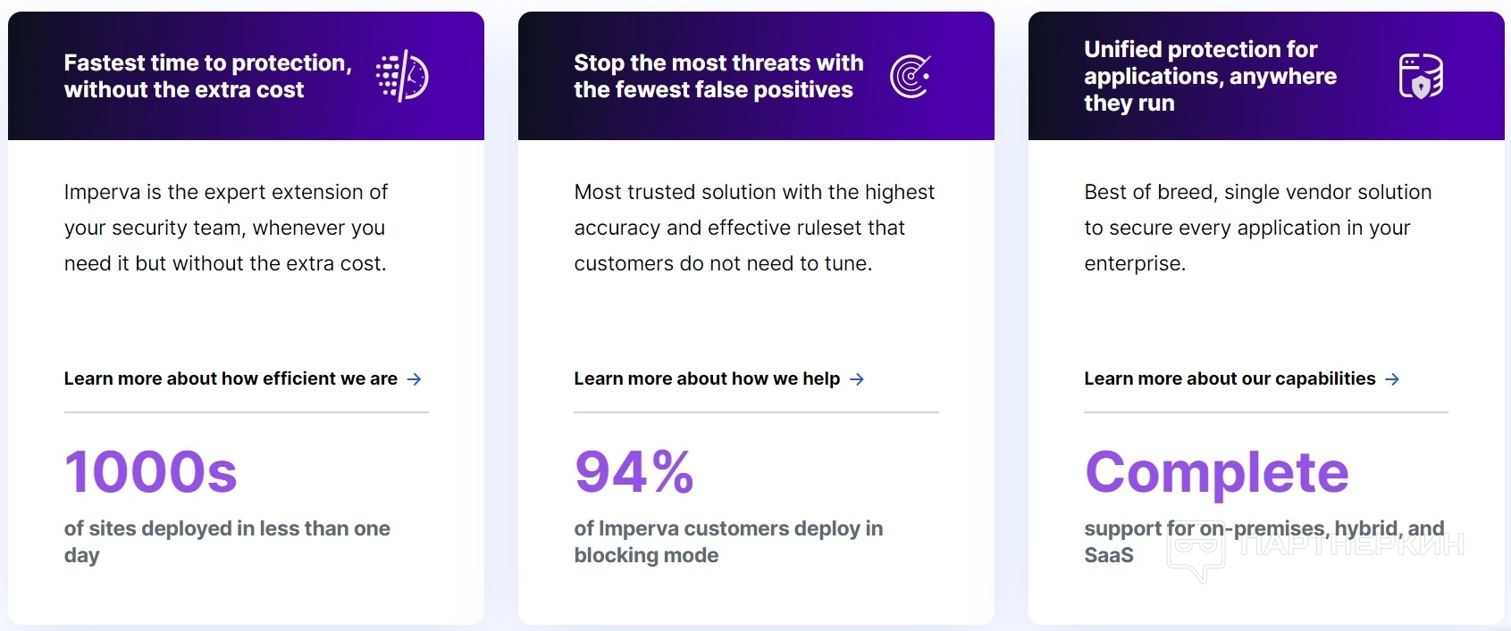The width and height of the screenshot is (1511, 631).
Task: Open "Learn more about how efficient we are"
Action: [231, 378]
